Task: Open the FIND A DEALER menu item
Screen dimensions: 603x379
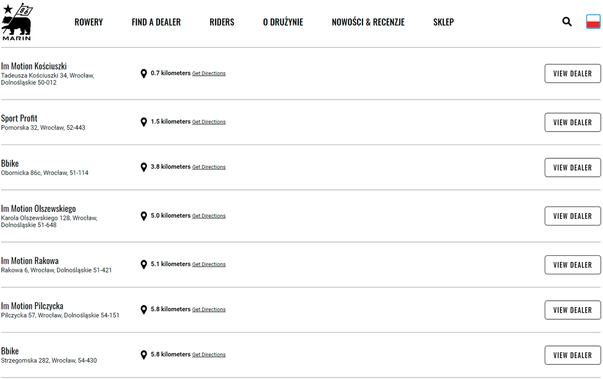Action: pos(156,22)
